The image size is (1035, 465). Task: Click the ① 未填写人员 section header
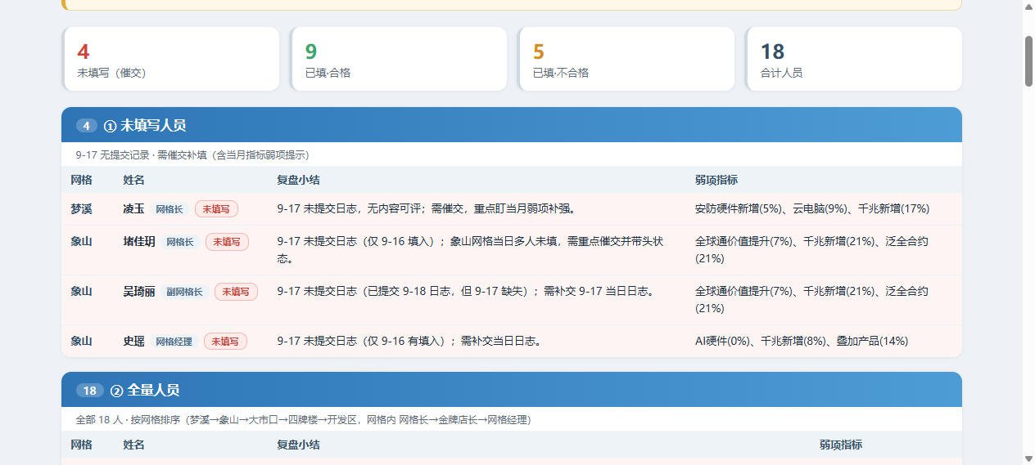[512, 125]
